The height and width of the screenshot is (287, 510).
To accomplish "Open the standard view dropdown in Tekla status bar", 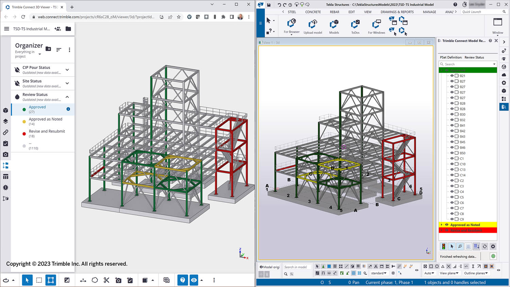I will (378, 273).
